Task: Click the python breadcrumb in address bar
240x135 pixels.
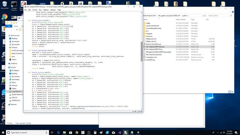Action: 185,16
